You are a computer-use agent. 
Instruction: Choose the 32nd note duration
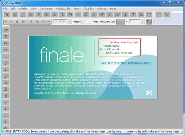(6, 83)
